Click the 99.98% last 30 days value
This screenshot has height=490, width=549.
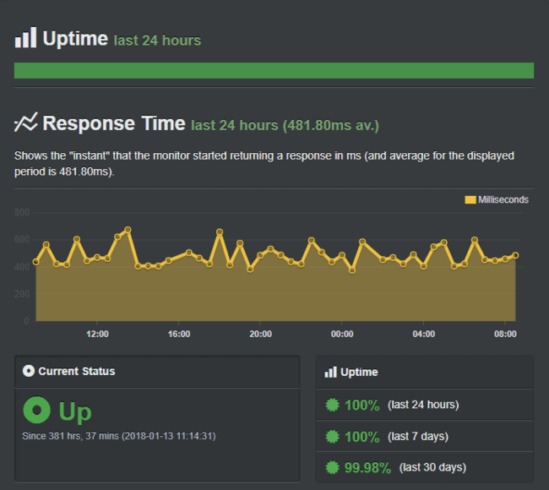click(x=362, y=467)
